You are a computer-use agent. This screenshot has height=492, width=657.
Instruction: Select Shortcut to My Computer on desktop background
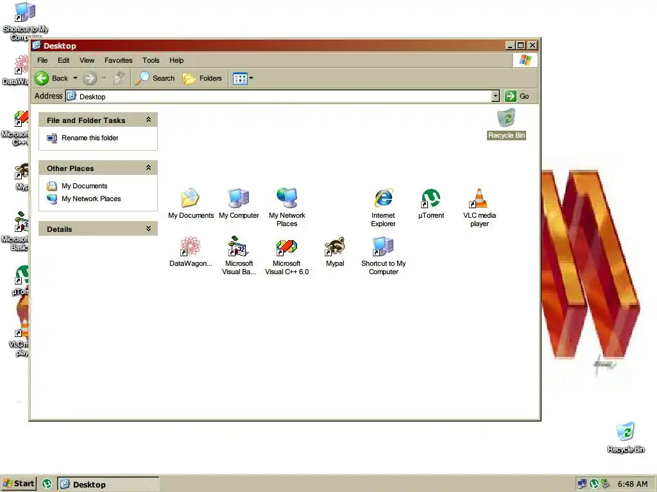(x=25, y=21)
